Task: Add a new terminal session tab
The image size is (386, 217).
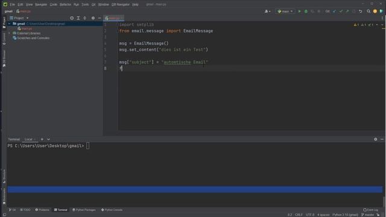Action: (x=42, y=139)
